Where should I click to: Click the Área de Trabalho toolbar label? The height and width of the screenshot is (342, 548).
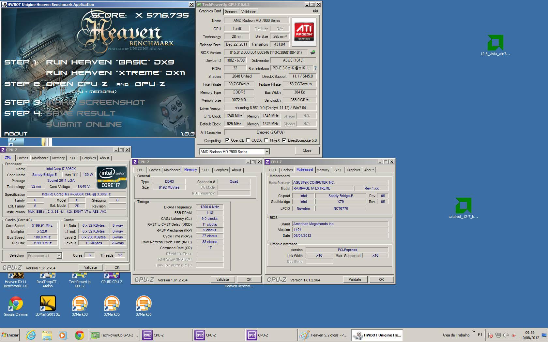(456, 335)
